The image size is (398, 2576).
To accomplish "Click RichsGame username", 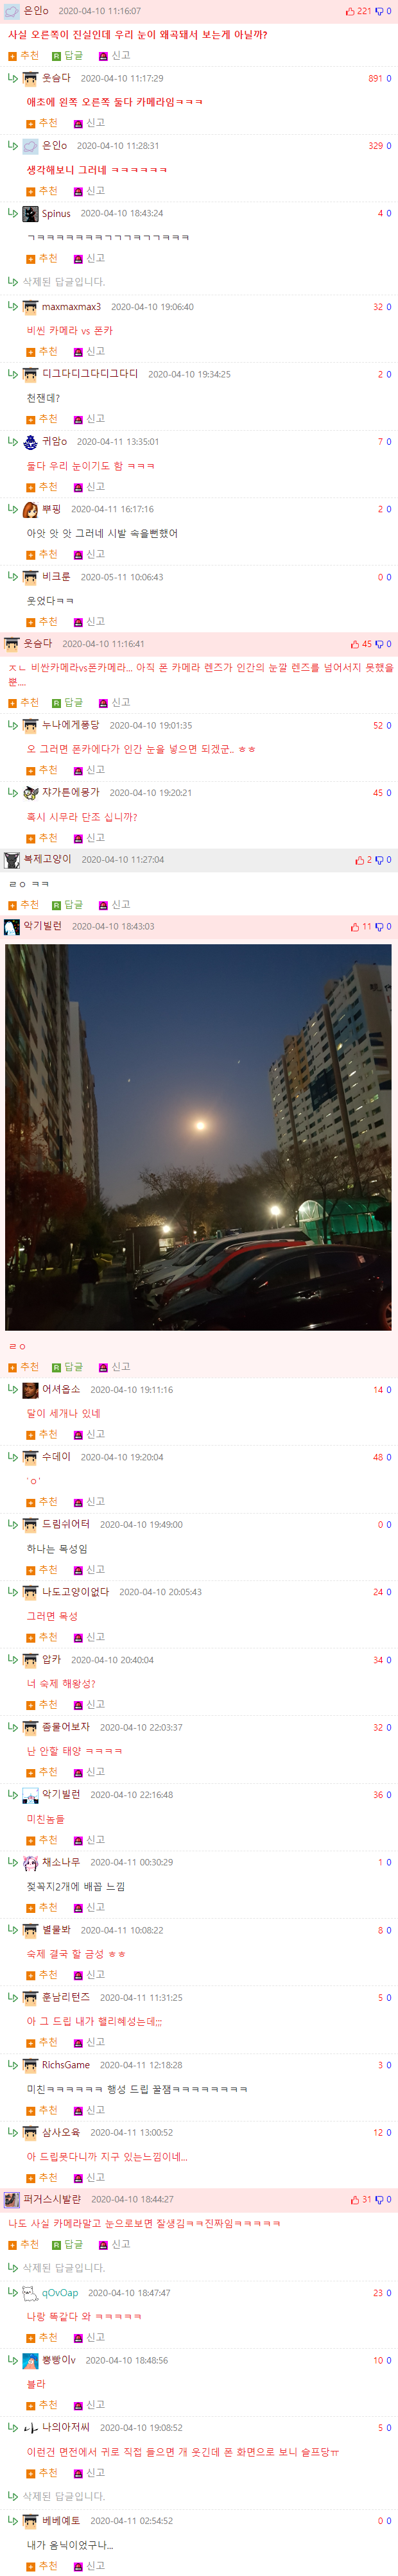I will coord(66,2065).
